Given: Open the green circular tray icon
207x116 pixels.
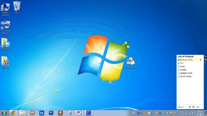Looking at the screenshot, I should 182,113.
